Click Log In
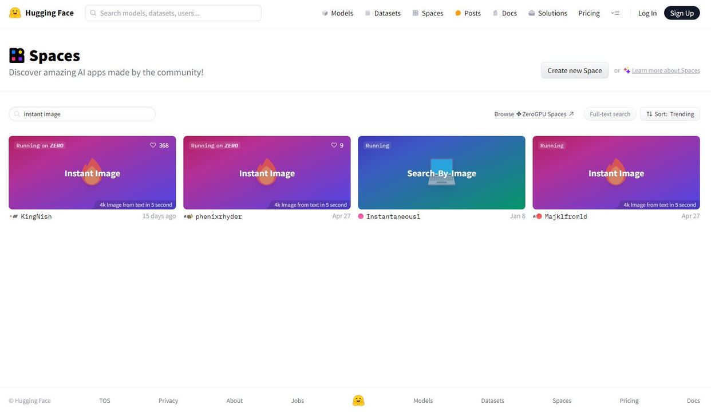 point(647,13)
